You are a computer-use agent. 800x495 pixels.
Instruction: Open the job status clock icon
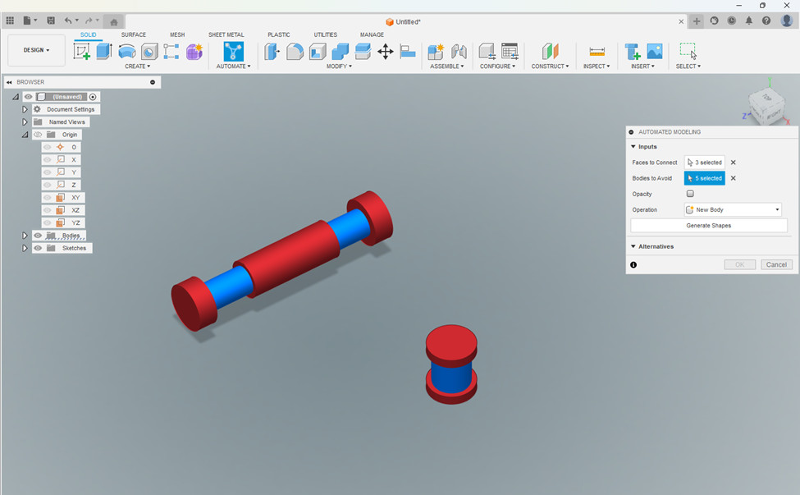(732, 21)
